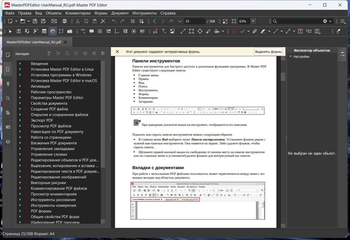Expand the "Введение" bookmark
The height and width of the screenshot is (240, 350).
[20, 64]
